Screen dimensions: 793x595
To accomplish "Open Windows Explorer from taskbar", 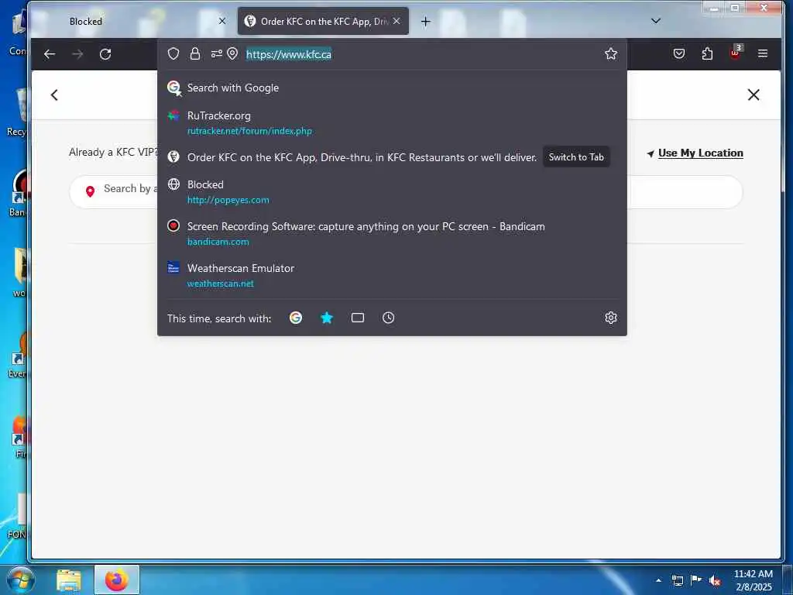I will tap(69, 580).
